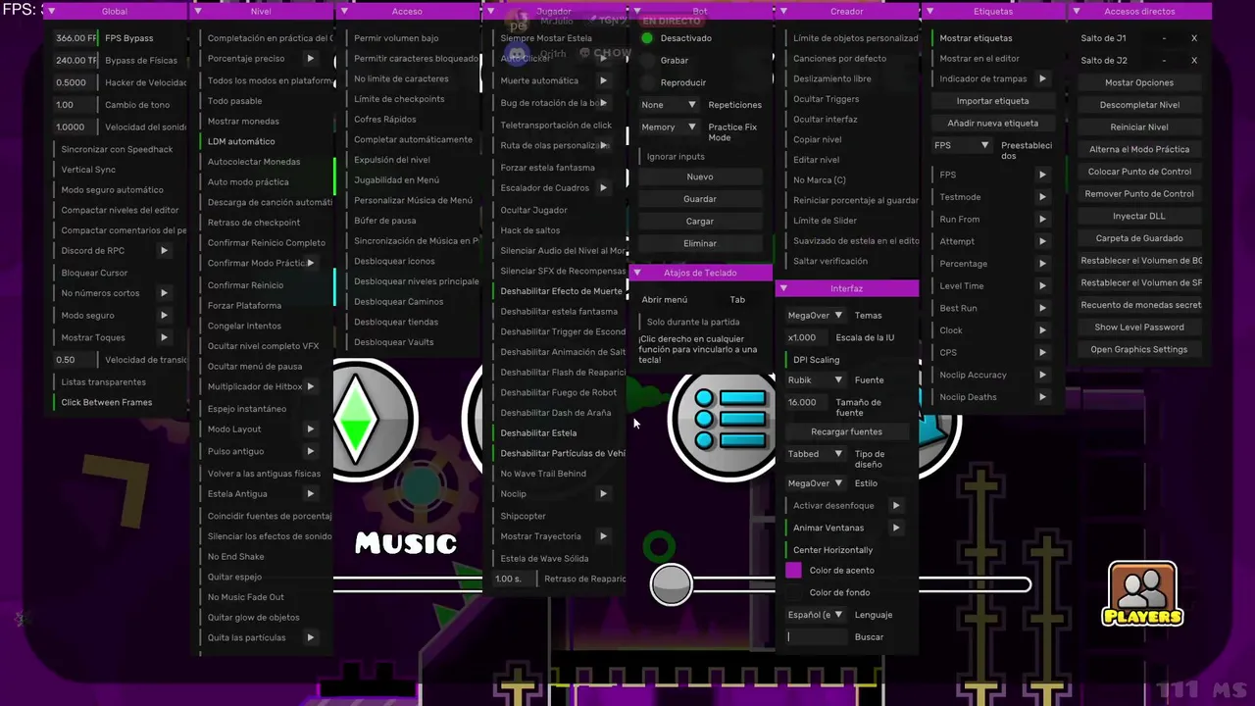Viewport: 1255px width, 706px height.
Task: Expand Activar desenfoque options arrow
Action: click(896, 506)
